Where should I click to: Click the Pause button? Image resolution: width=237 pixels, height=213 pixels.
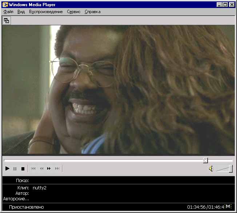click(15, 169)
